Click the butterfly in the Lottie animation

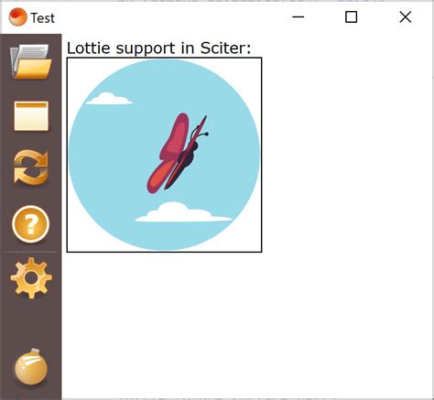point(178,153)
